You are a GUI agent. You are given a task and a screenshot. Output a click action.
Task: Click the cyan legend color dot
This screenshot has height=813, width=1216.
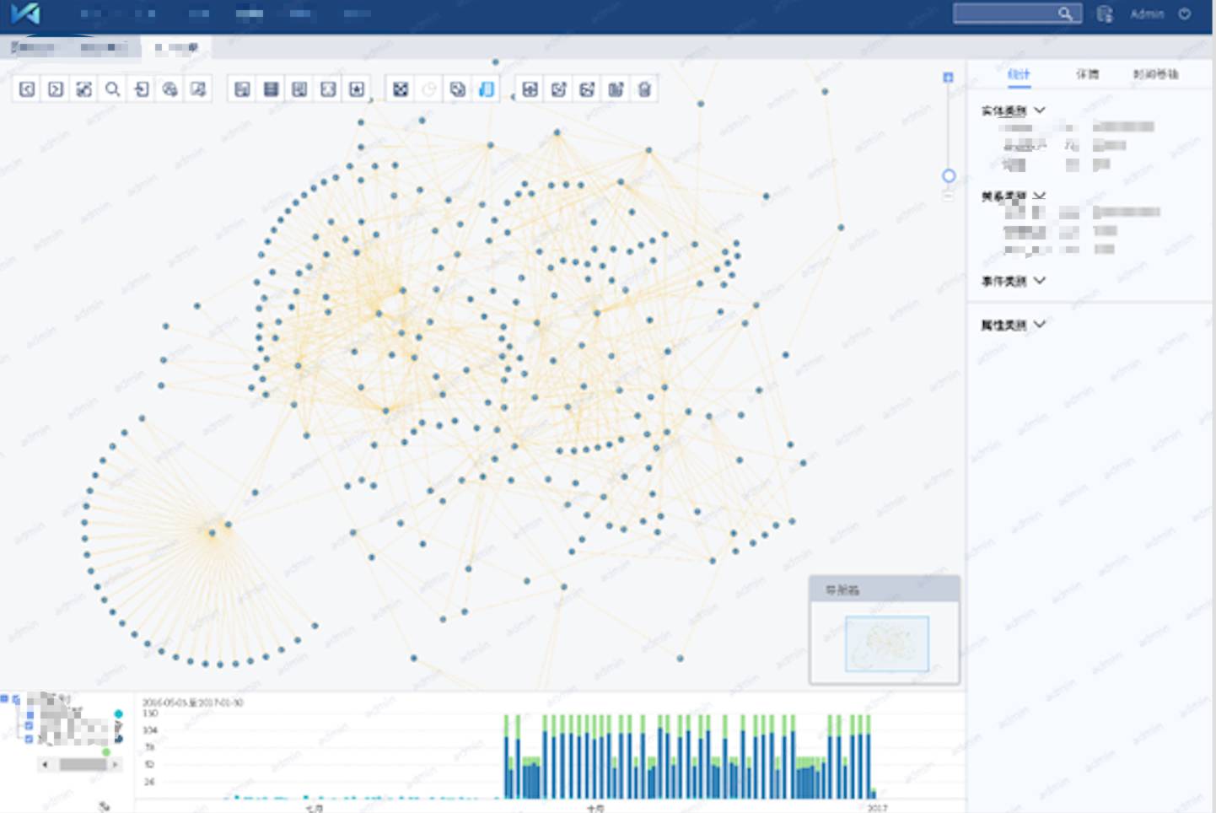(x=118, y=714)
